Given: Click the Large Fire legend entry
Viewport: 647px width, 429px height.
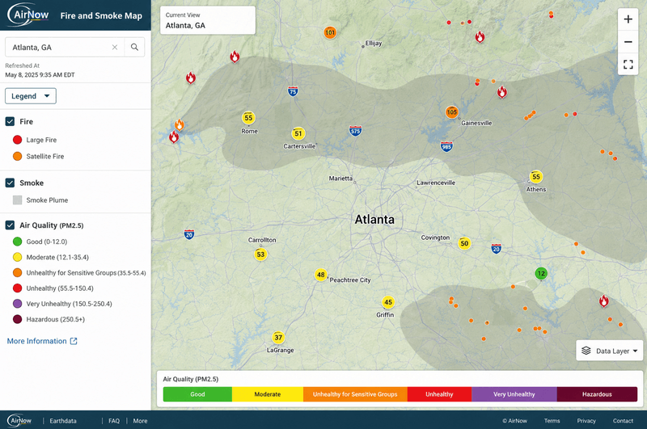Looking at the screenshot, I should point(35,140).
